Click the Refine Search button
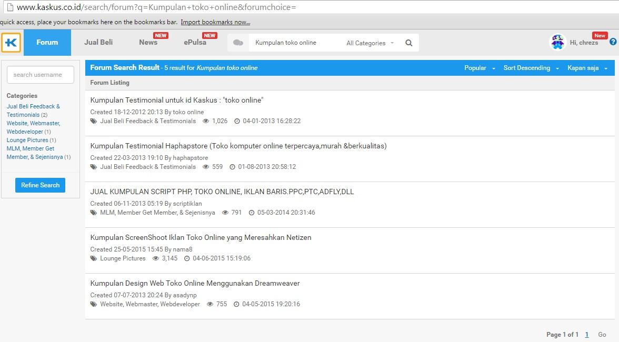Screen dimensions: 619x342 point(40,185)
